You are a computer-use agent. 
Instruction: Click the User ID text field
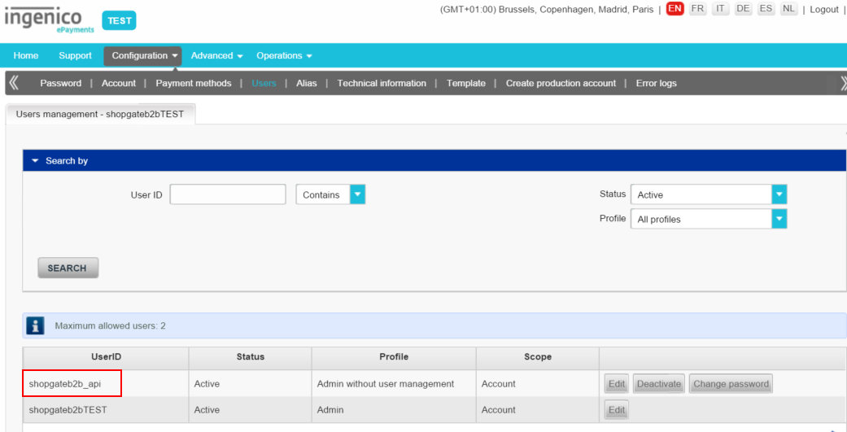point(228,194)
